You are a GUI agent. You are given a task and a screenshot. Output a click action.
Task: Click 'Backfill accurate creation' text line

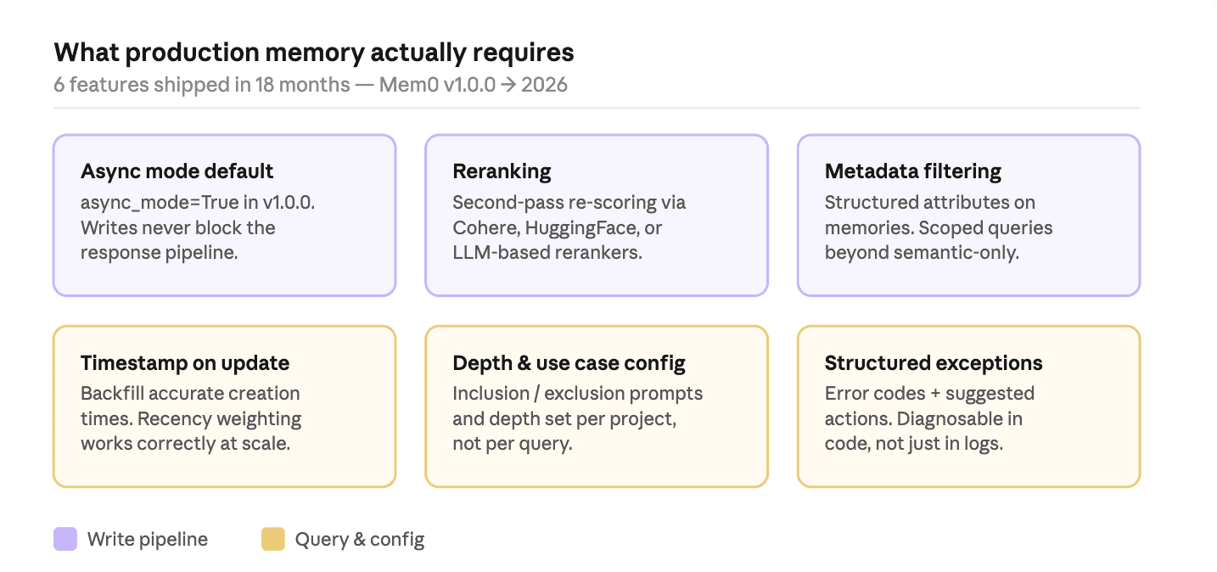point(190,394)
